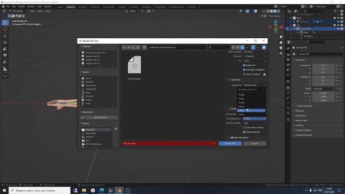Collapse the Geometry export section

(234, 80)
